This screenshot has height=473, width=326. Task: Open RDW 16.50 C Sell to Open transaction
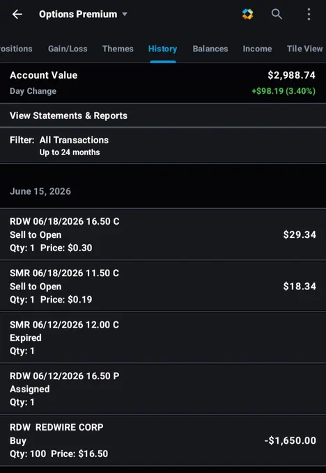[163, 234]
